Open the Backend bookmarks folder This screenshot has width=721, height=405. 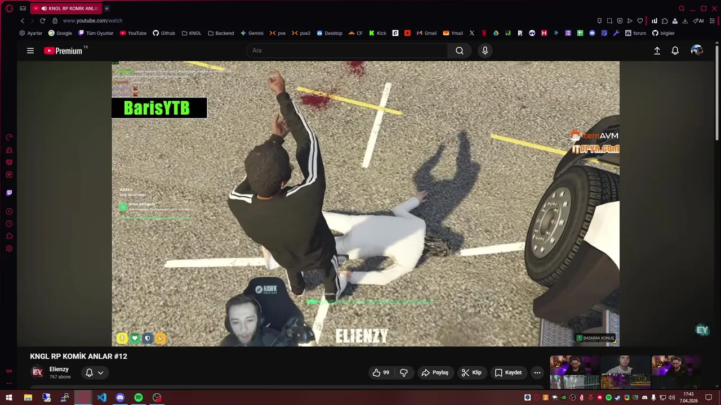[221, 33]
